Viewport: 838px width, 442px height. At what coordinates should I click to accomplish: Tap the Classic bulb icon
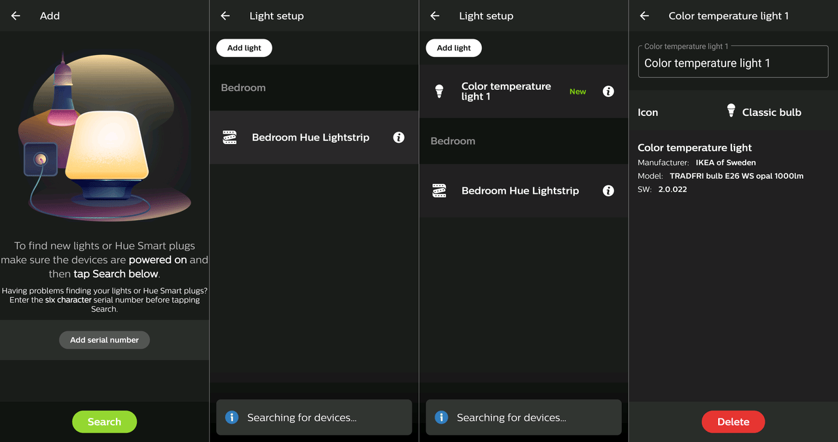coord(731,111)
